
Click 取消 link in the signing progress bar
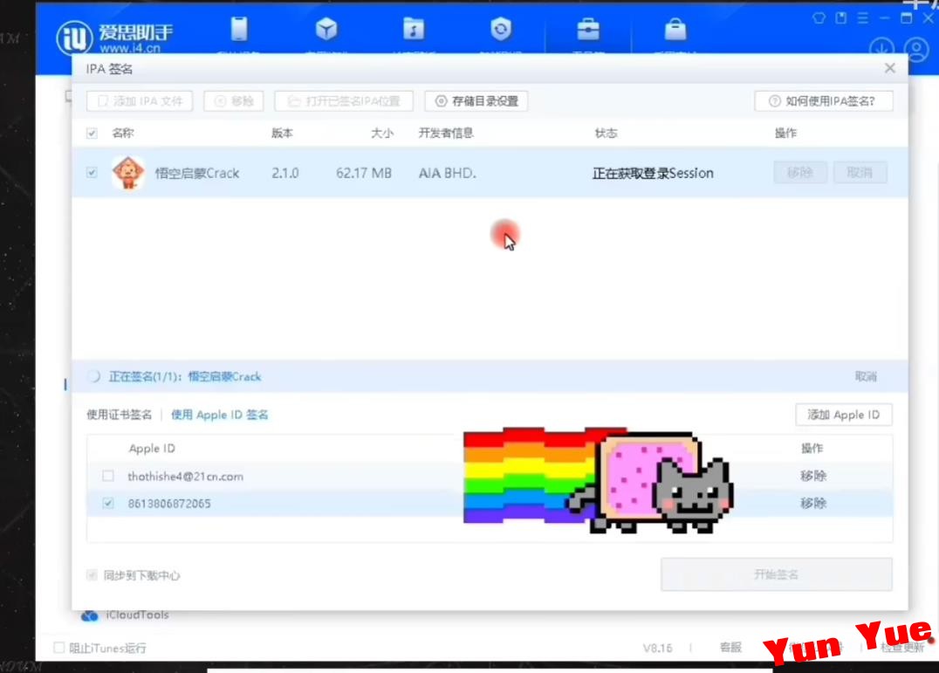click(x=866, y=376)
